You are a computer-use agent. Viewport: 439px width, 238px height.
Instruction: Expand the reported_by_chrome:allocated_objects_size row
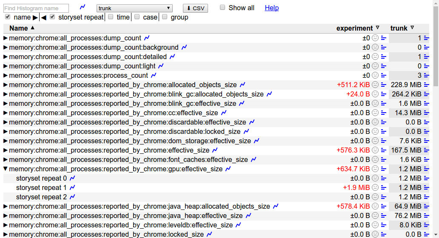[6, 85]
